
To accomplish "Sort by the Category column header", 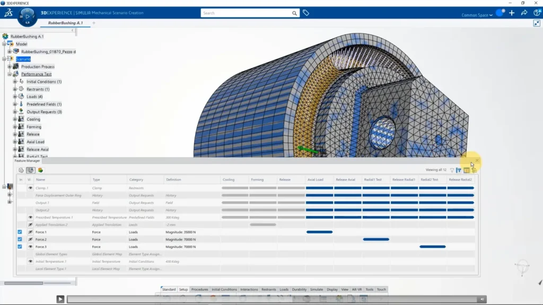I will click(136, 180).
